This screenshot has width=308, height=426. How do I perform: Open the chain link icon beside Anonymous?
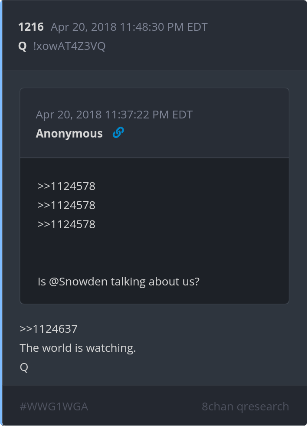point(118,133)
